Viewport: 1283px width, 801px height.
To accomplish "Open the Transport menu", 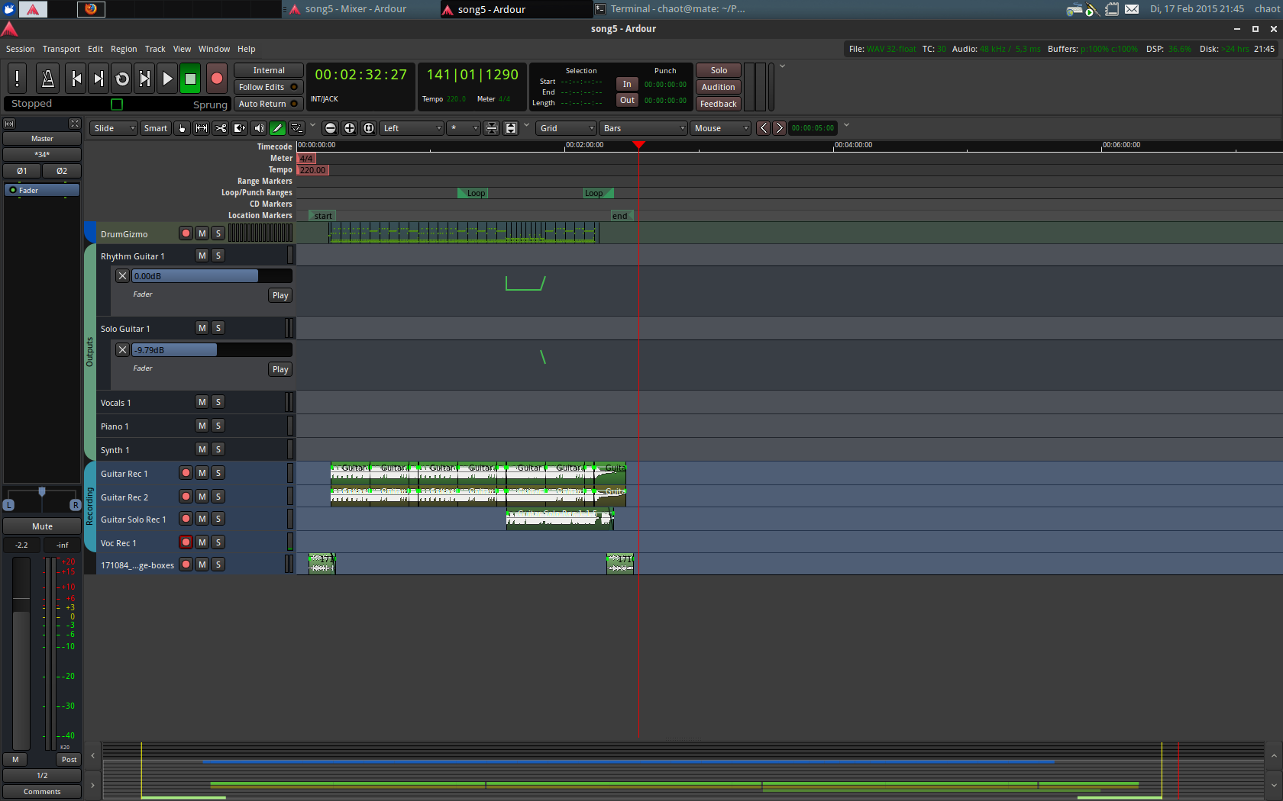I will pyautogui.click(x=61, y=49).
